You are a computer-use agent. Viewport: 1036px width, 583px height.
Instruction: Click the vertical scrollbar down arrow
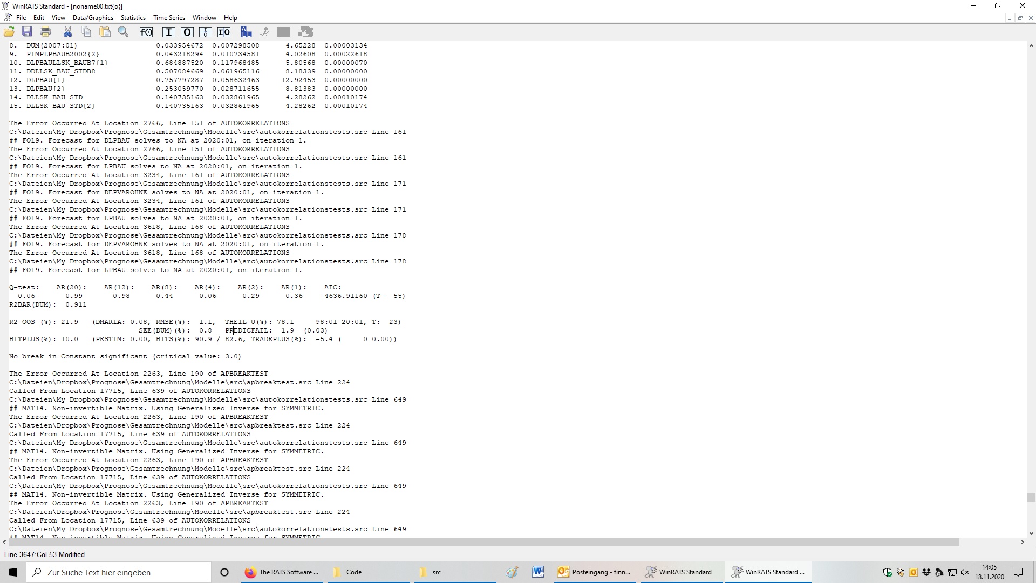point(1031,533)
